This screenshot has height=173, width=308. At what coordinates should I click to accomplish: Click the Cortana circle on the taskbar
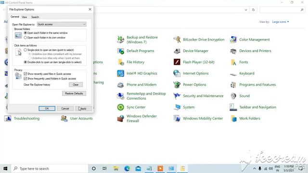click(94, 169)
